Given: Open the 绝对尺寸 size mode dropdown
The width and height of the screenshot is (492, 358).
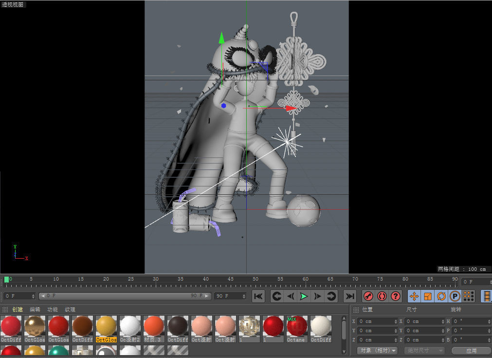Looking at the screenshot, I should pos(424,350).
